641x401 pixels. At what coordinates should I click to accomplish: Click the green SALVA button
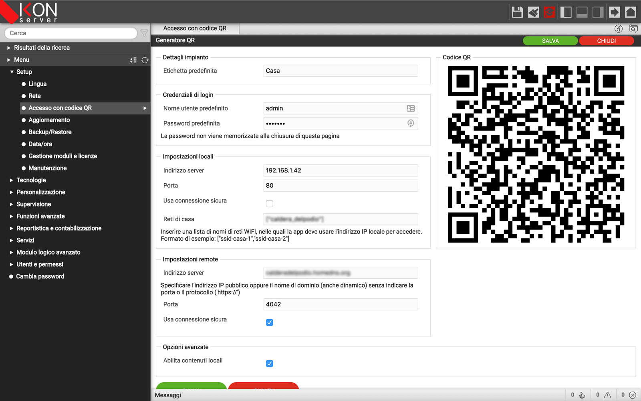pyautogui.click(x=550, y=41)
